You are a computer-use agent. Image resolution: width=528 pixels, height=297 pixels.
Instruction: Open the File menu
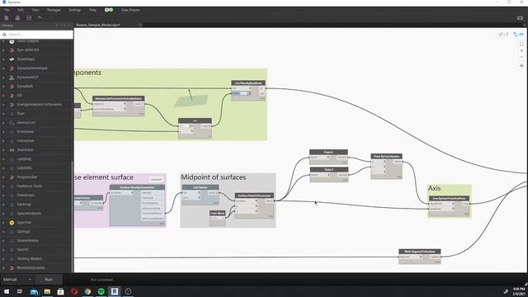click(x=7, y=10)
